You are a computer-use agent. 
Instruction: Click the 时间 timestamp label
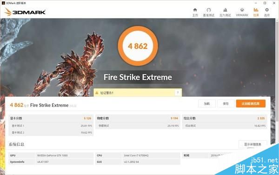pos(186,156)
